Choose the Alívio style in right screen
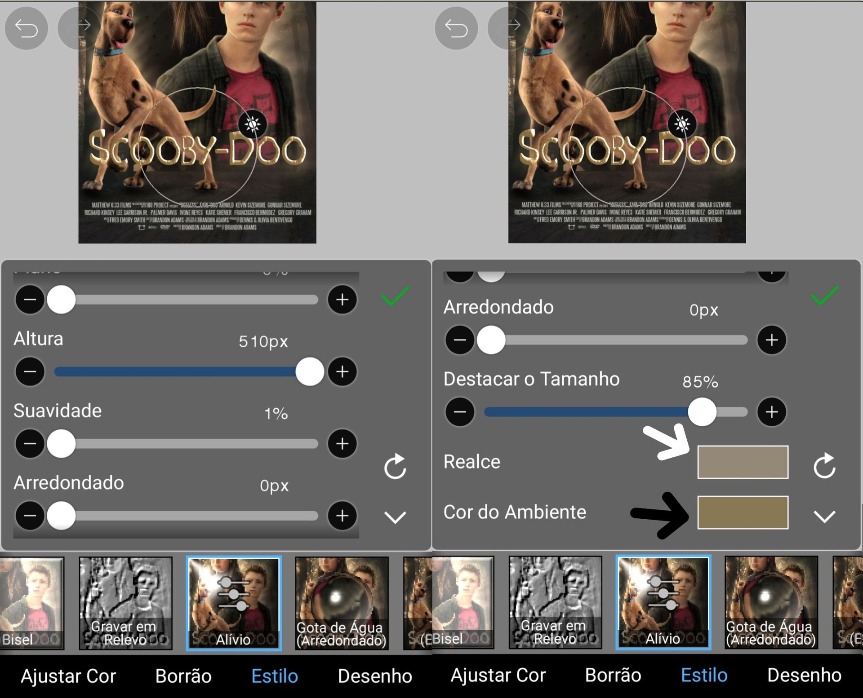This screenshot has height=698, width=863. tap(663, 602)
